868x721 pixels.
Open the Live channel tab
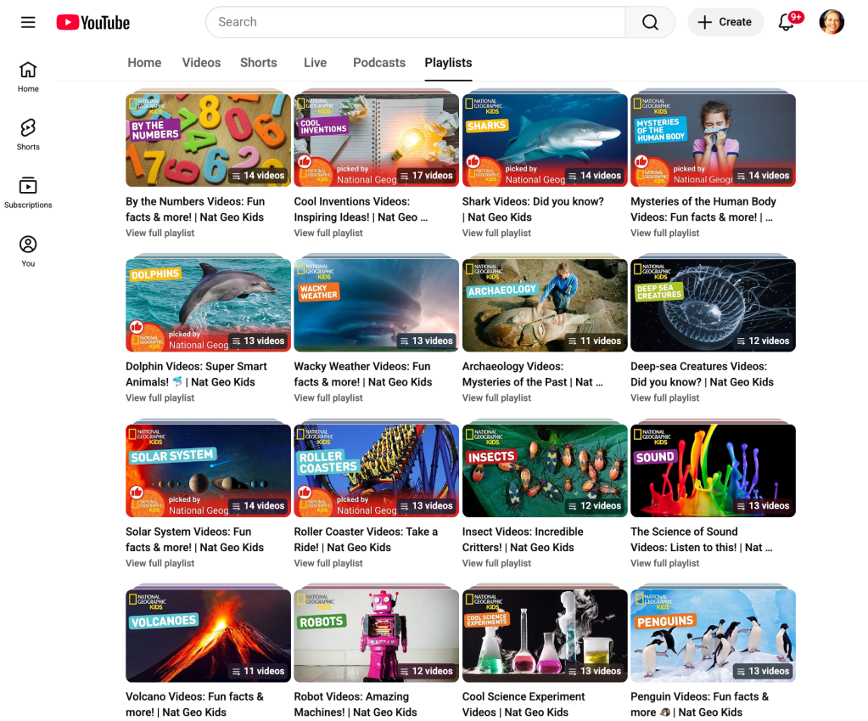click(x=315, y=63)
